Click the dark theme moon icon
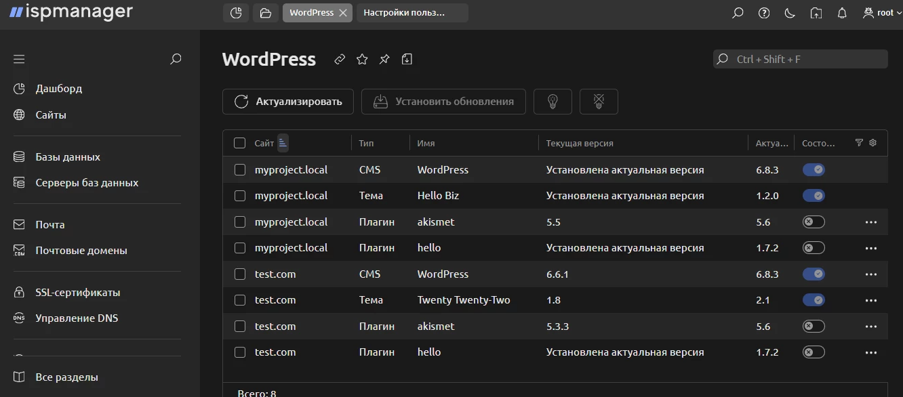This screenshot has width=903, height=397. coord(790,13)
